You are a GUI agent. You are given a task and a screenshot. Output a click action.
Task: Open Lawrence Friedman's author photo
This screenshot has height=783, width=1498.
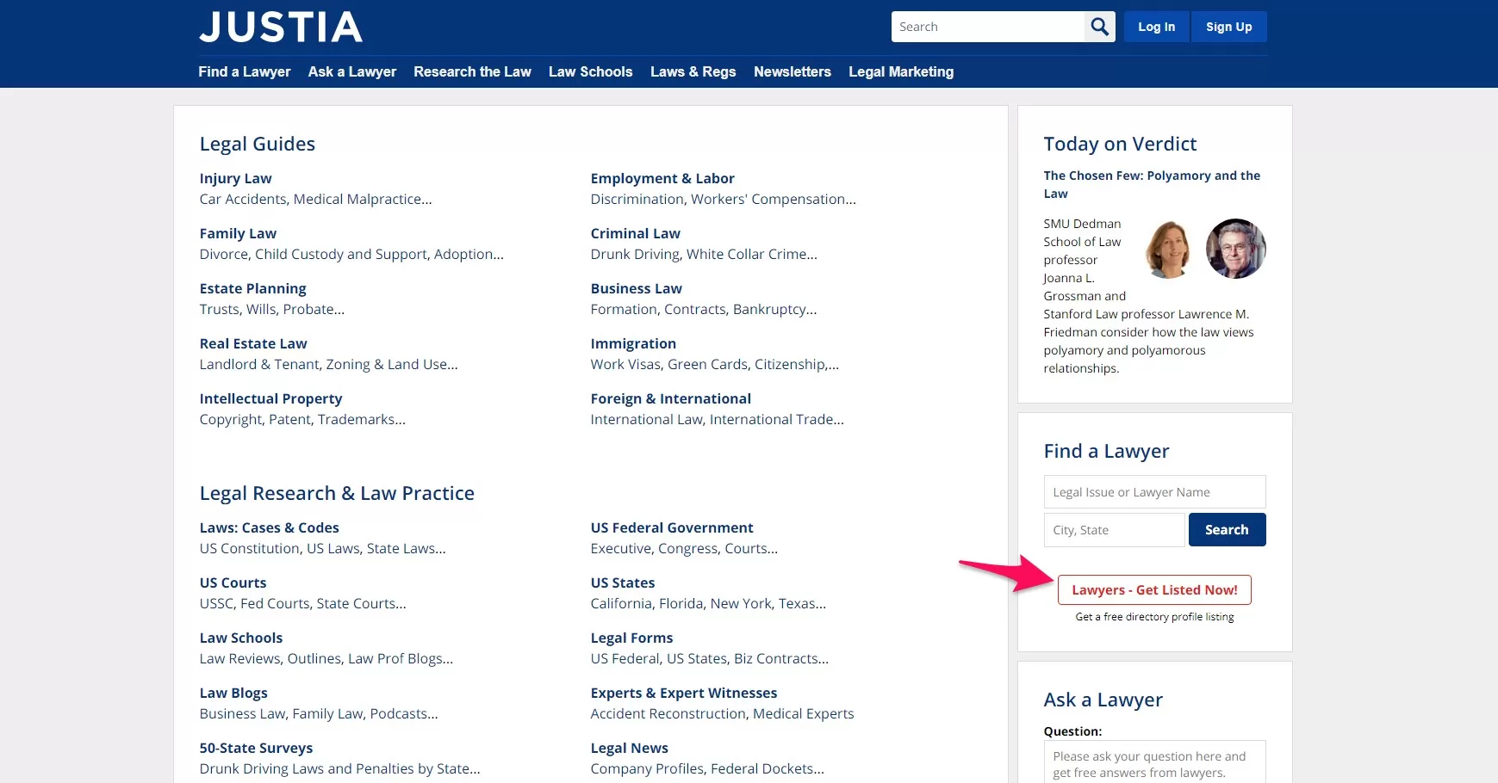[1235, 249]
